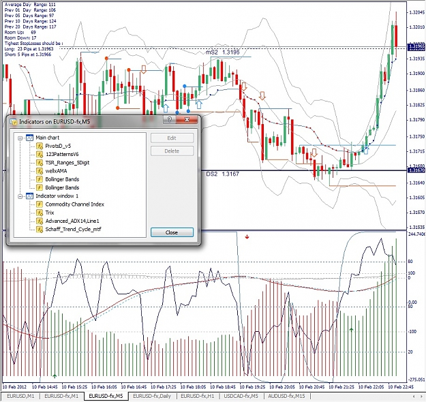Screen dimensions: 426x402
Task: Collapse the Indicator window 1 tree node
Action: click(20, 196)
